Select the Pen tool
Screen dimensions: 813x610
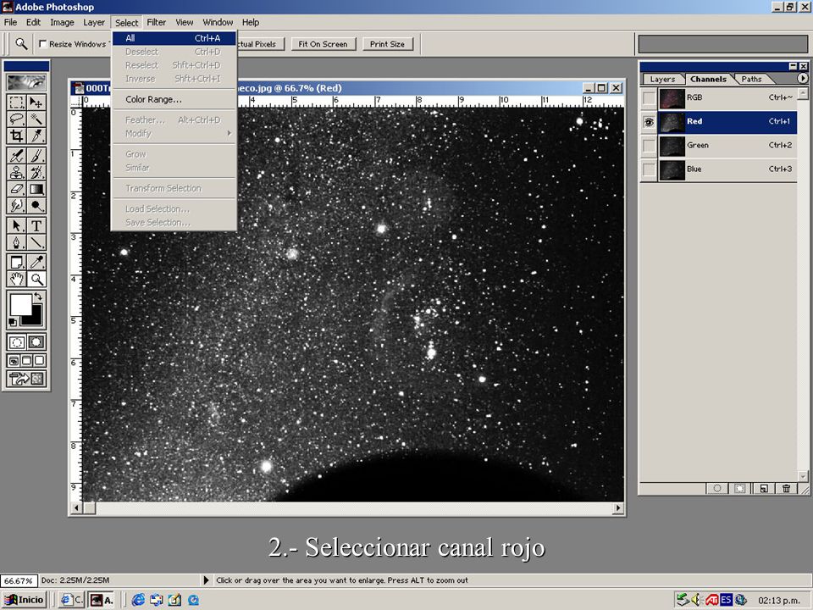coord(17,242)
